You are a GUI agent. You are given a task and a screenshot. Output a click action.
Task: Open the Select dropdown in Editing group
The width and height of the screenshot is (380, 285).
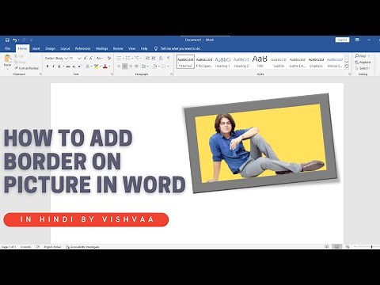click(363, 68)
